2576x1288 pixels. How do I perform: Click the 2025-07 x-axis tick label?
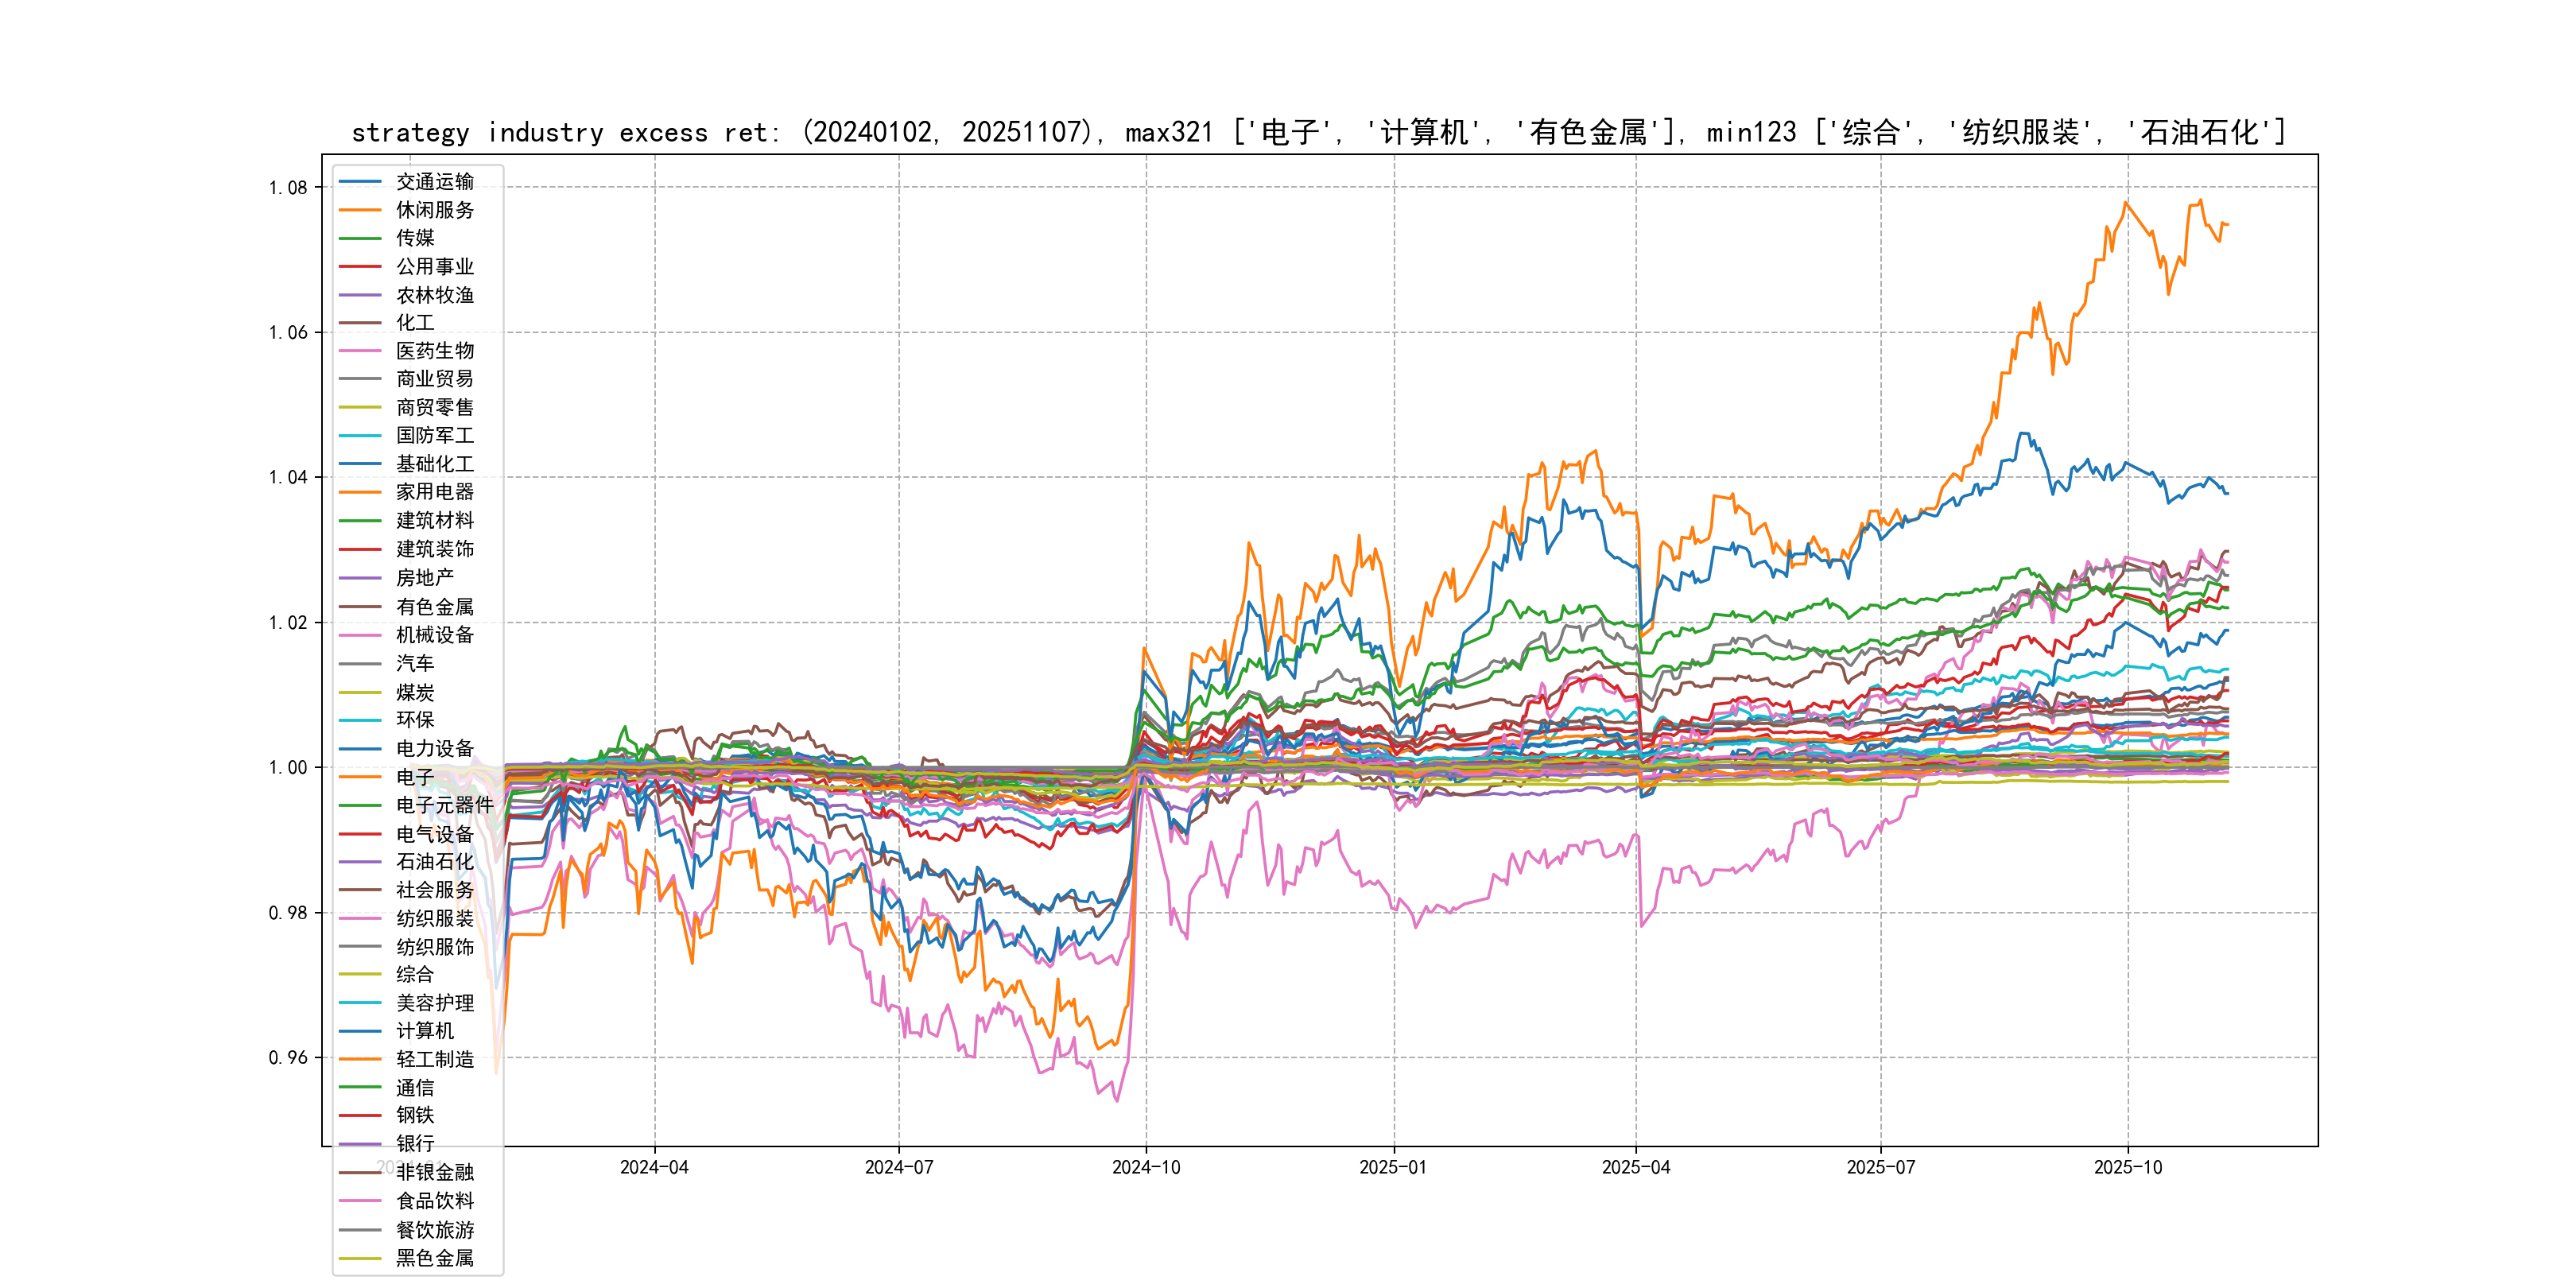coord(1880,1168)
